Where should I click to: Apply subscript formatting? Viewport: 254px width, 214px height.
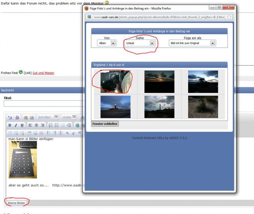(68, 133)
